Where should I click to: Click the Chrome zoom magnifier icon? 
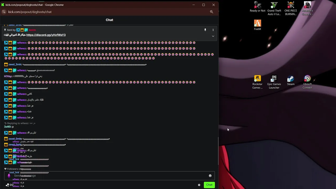coord(212,12)
